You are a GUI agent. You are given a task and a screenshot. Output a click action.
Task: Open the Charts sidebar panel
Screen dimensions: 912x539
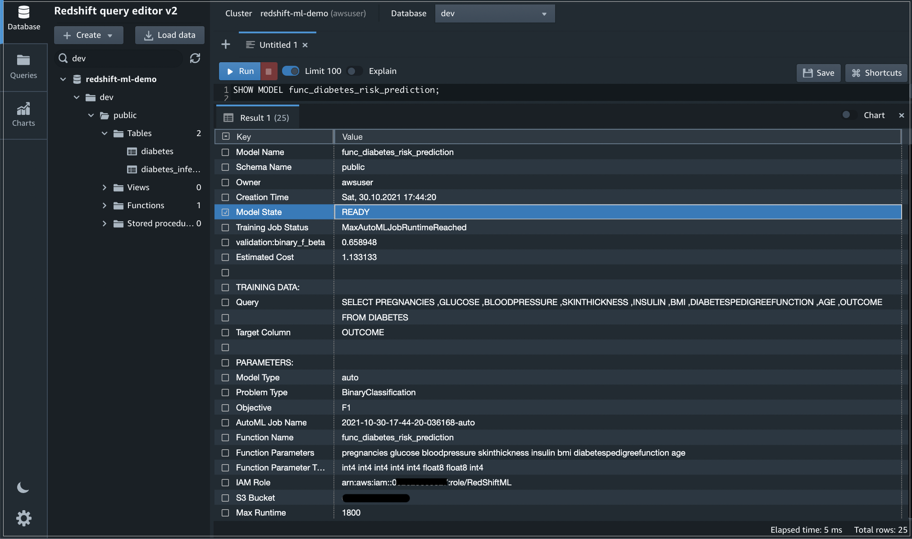pos(23,114)
